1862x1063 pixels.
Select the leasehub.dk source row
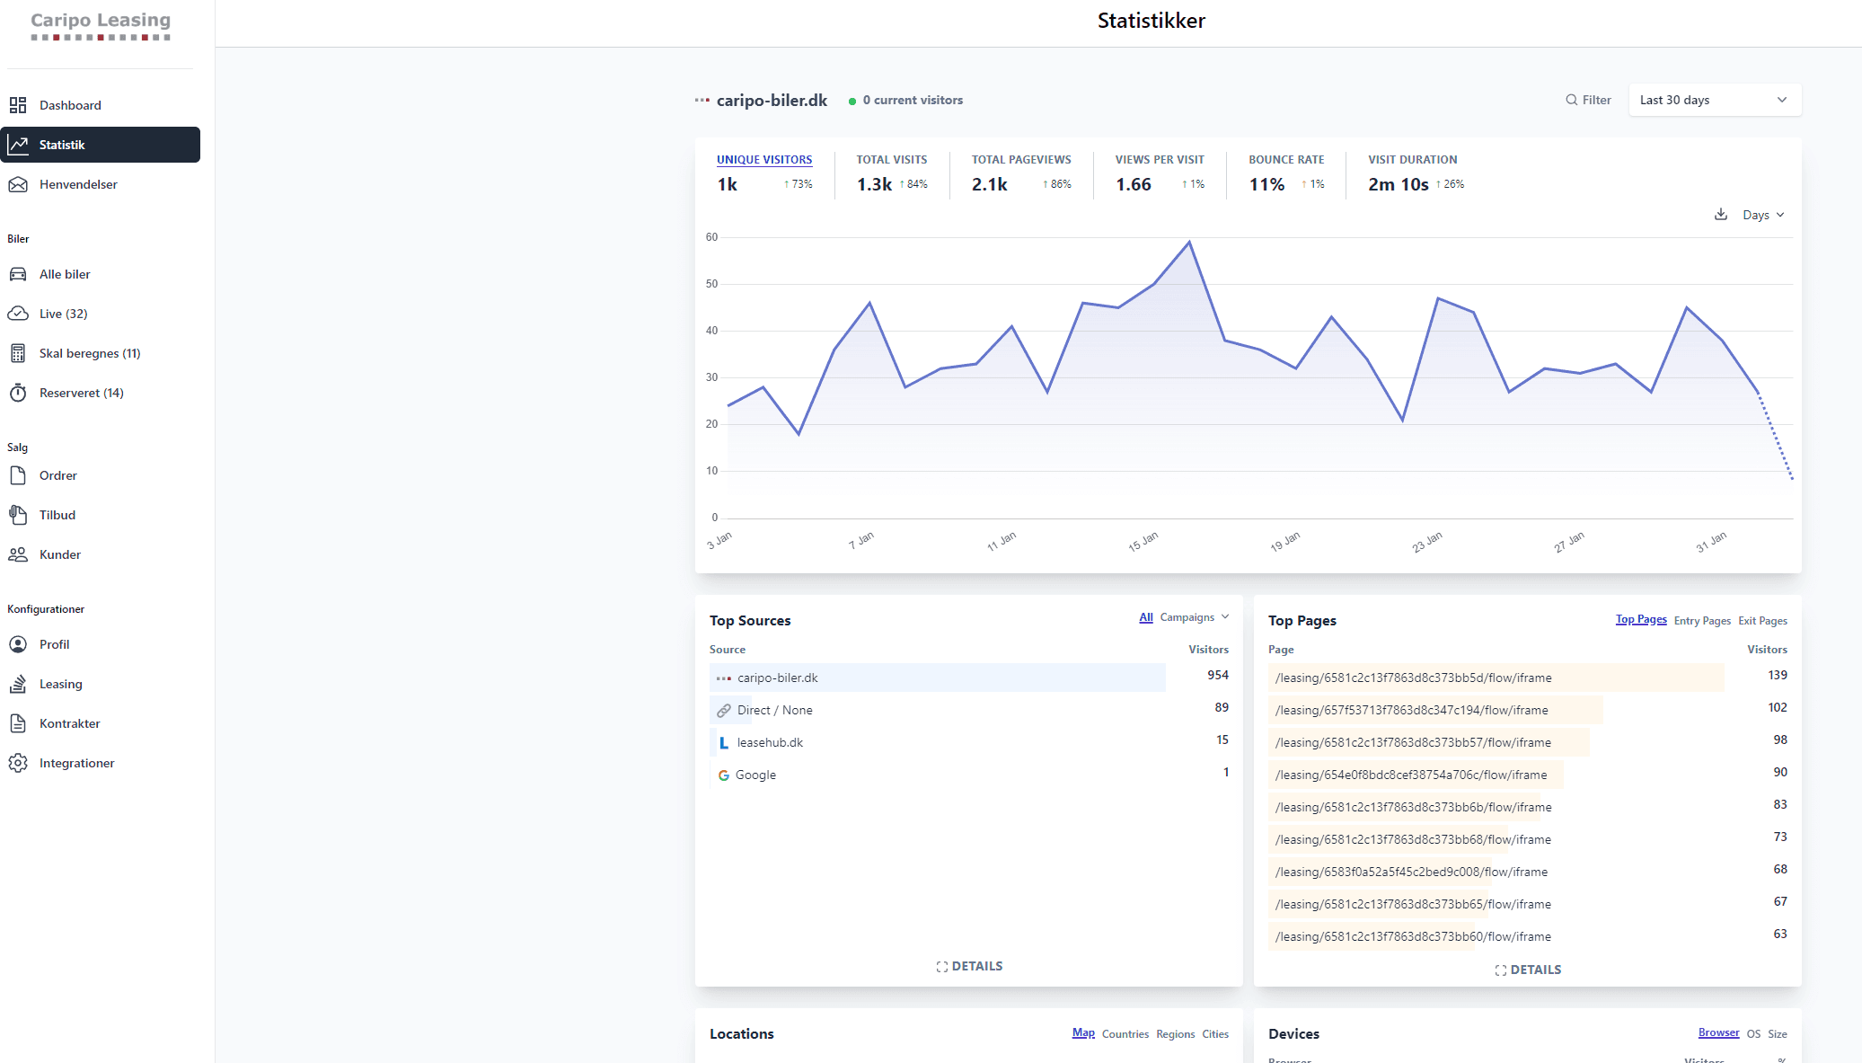(x=770, y=742)
